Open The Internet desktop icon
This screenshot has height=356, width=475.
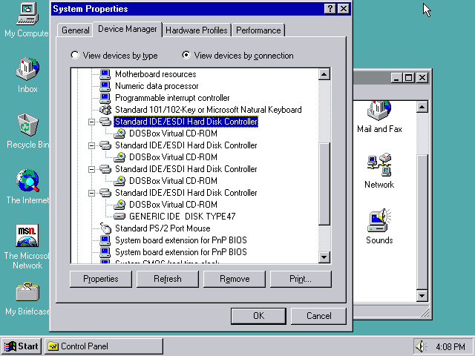[x=27, y=181]
